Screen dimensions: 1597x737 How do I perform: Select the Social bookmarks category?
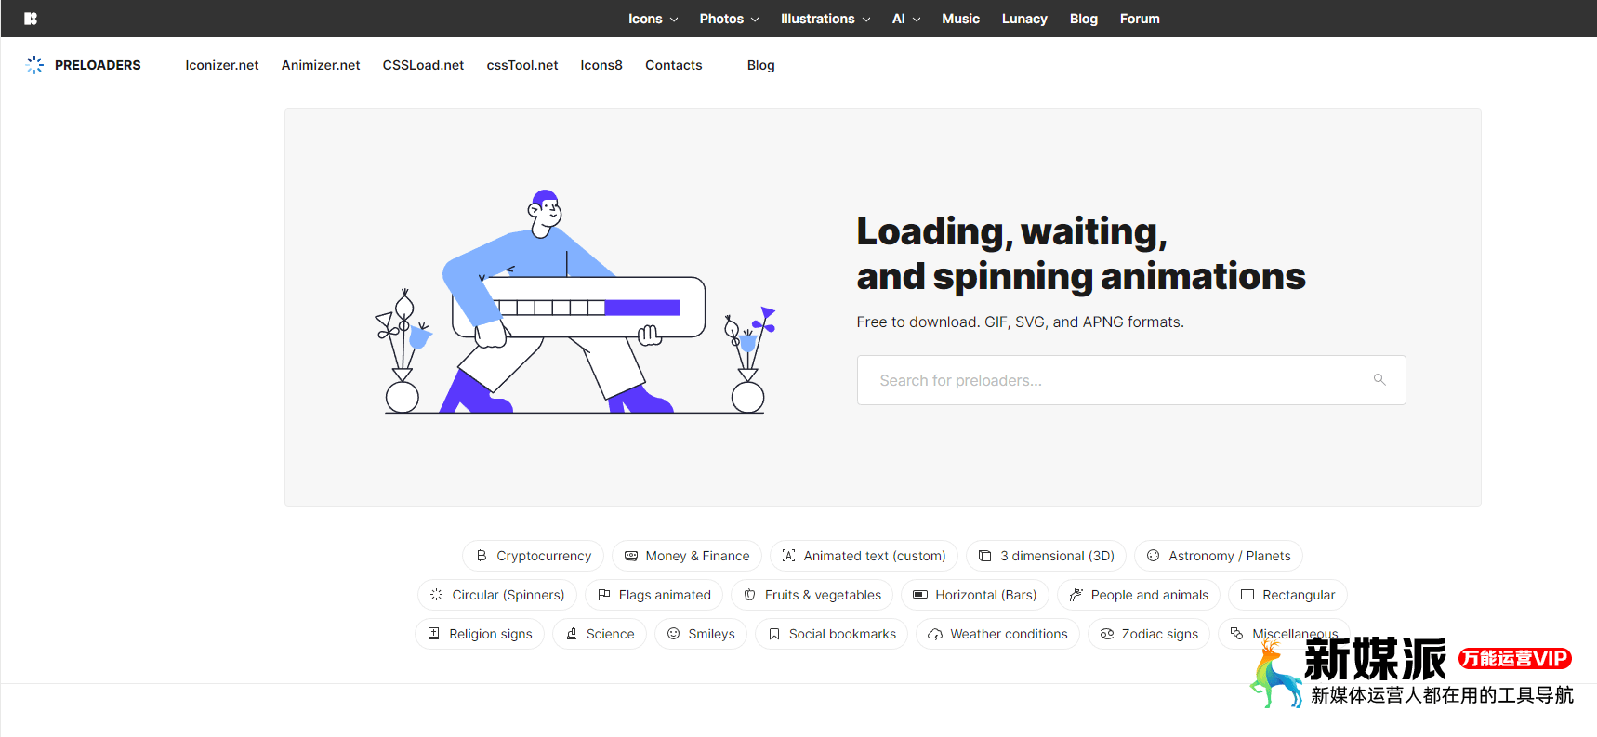click(831, 634)
